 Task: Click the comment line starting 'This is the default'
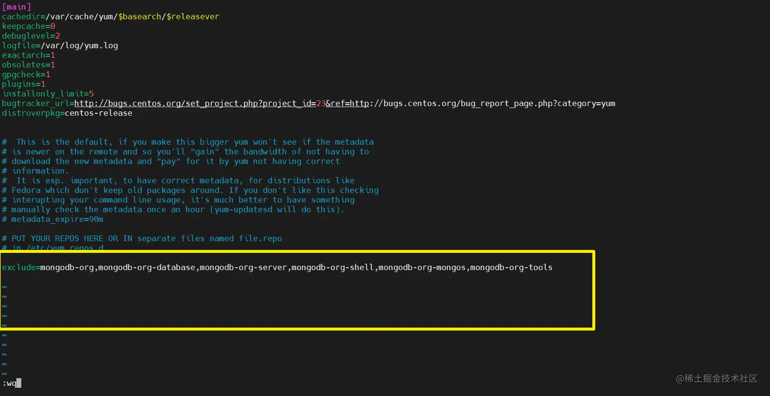(188, 142)
